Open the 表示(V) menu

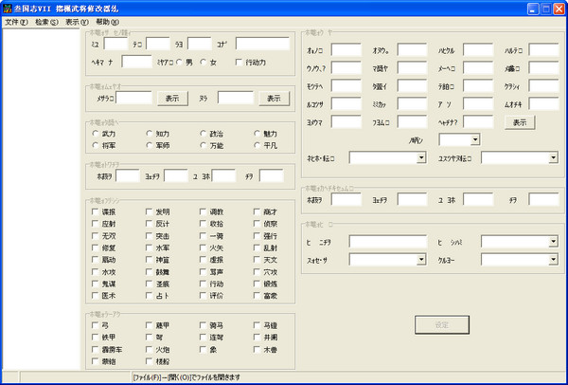pyautogui.click(x=77, y=21)
